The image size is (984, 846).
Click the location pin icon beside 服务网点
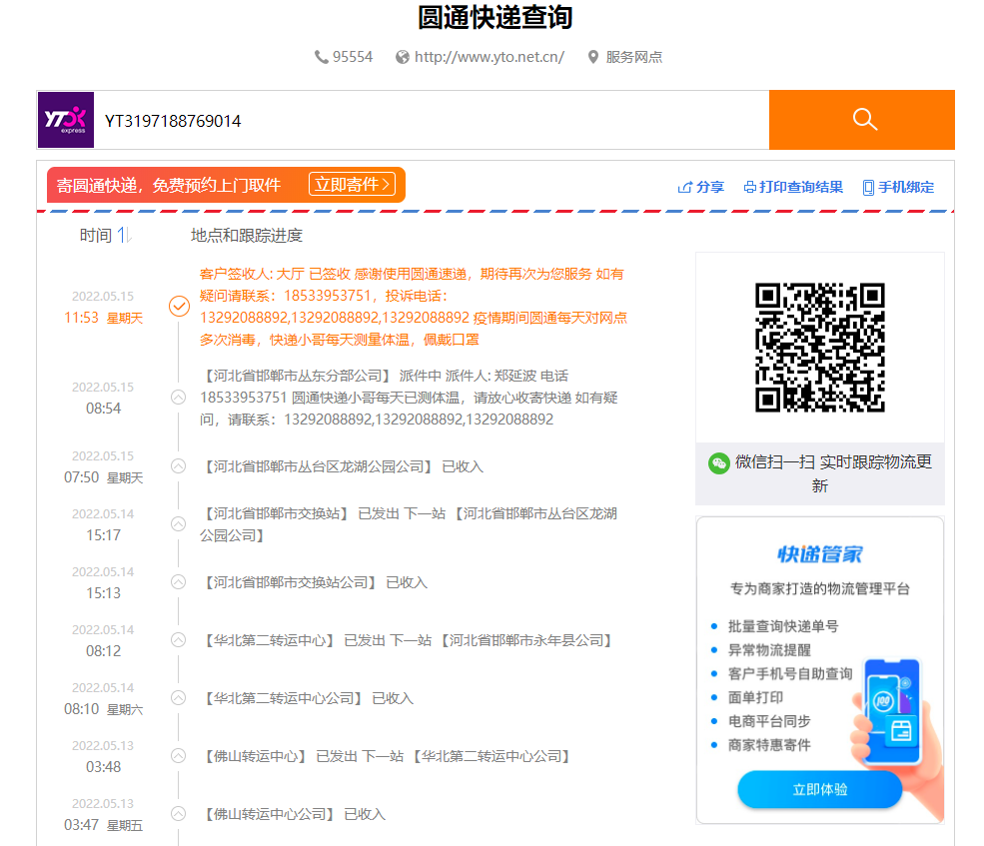[593, 57]
